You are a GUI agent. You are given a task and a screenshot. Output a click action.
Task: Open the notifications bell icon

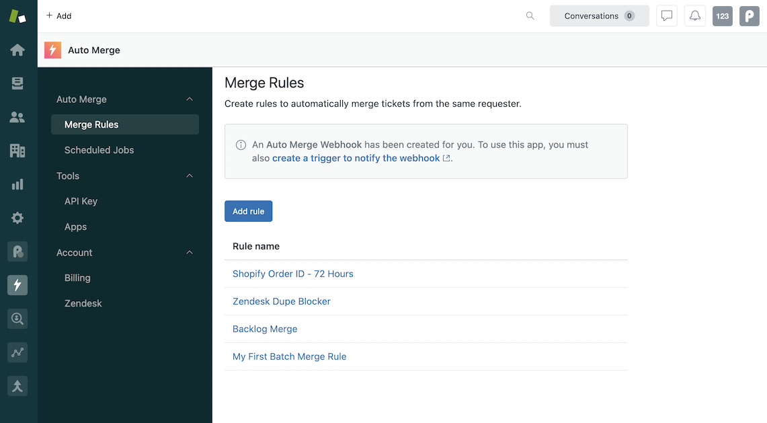pos(694,15)
